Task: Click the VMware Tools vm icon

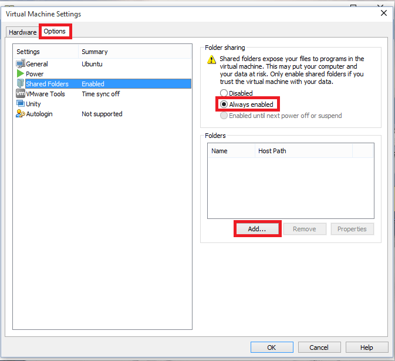Action: click(21, 94)
